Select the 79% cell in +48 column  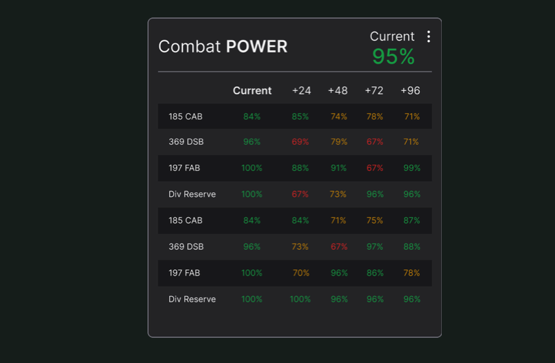[338, 142]
